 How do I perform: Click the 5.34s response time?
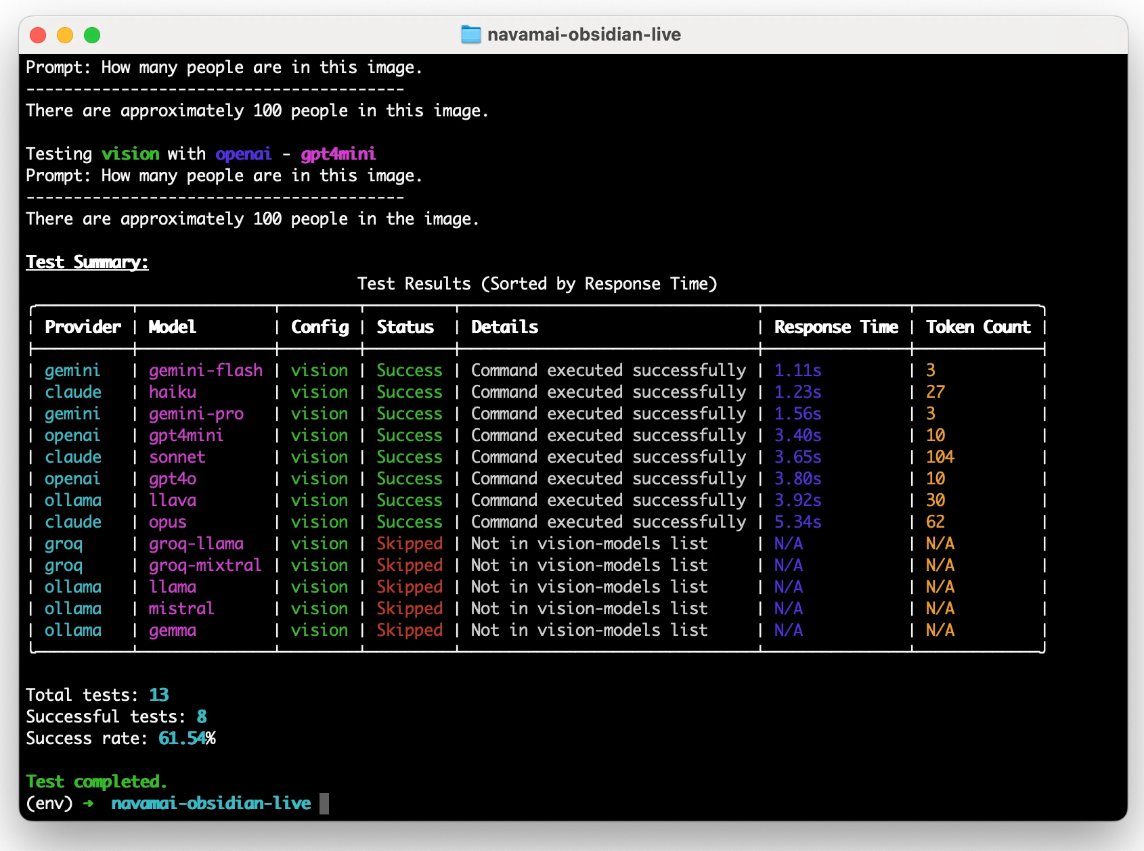pyautogui.click(x=798, y=522)
